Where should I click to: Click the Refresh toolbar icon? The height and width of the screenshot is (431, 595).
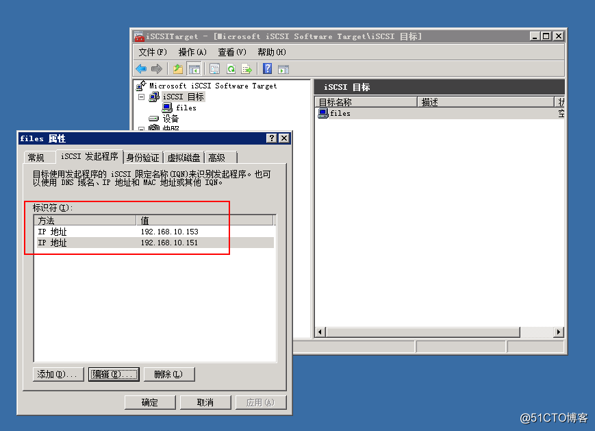231,69
